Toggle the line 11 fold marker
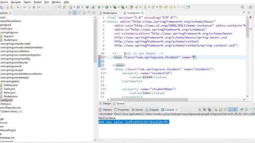The image size is (255, 143). point(105,57)
